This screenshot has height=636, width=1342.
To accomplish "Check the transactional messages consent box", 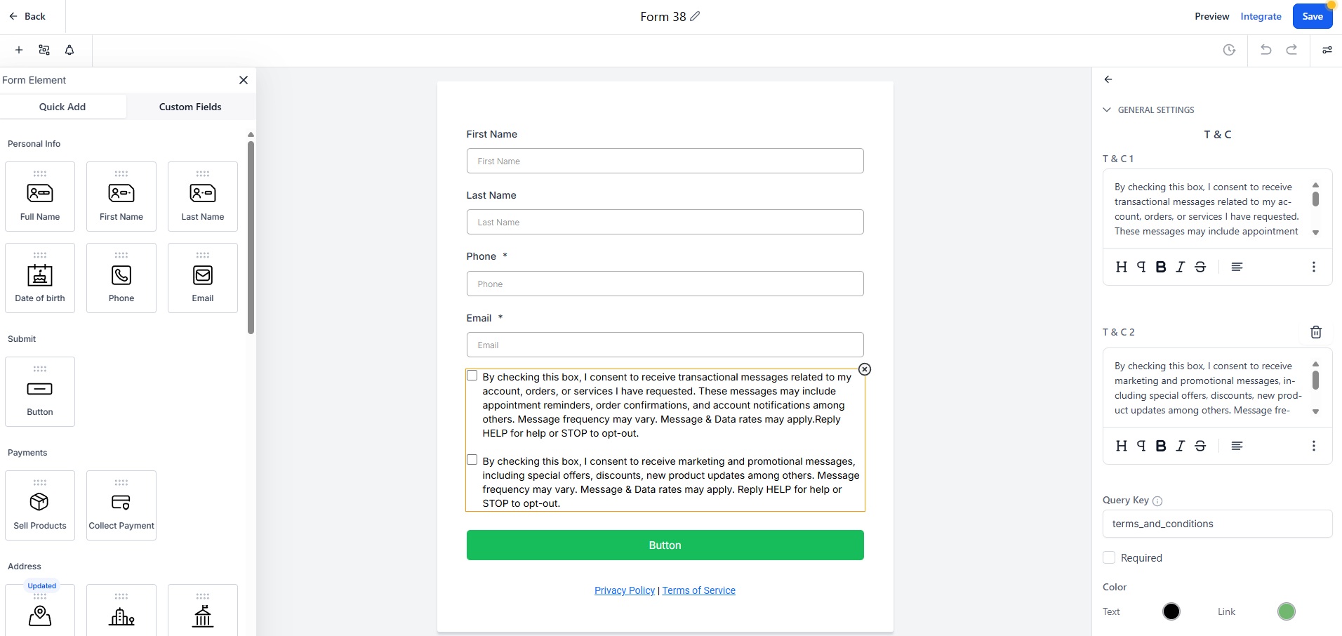I will (472, 376).
